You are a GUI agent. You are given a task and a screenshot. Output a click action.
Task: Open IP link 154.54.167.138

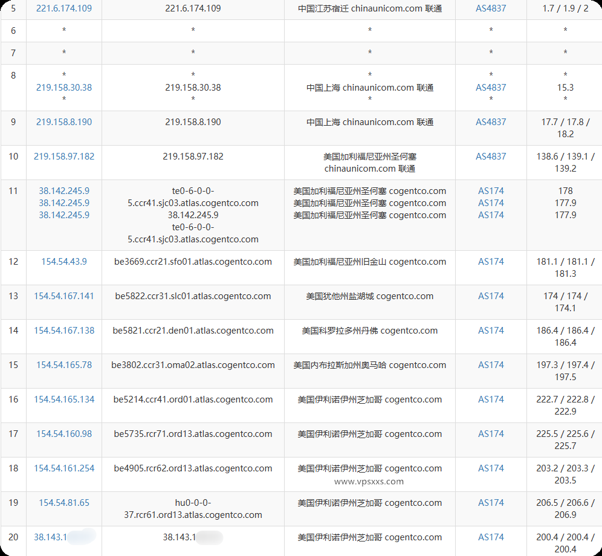point(63,331)
